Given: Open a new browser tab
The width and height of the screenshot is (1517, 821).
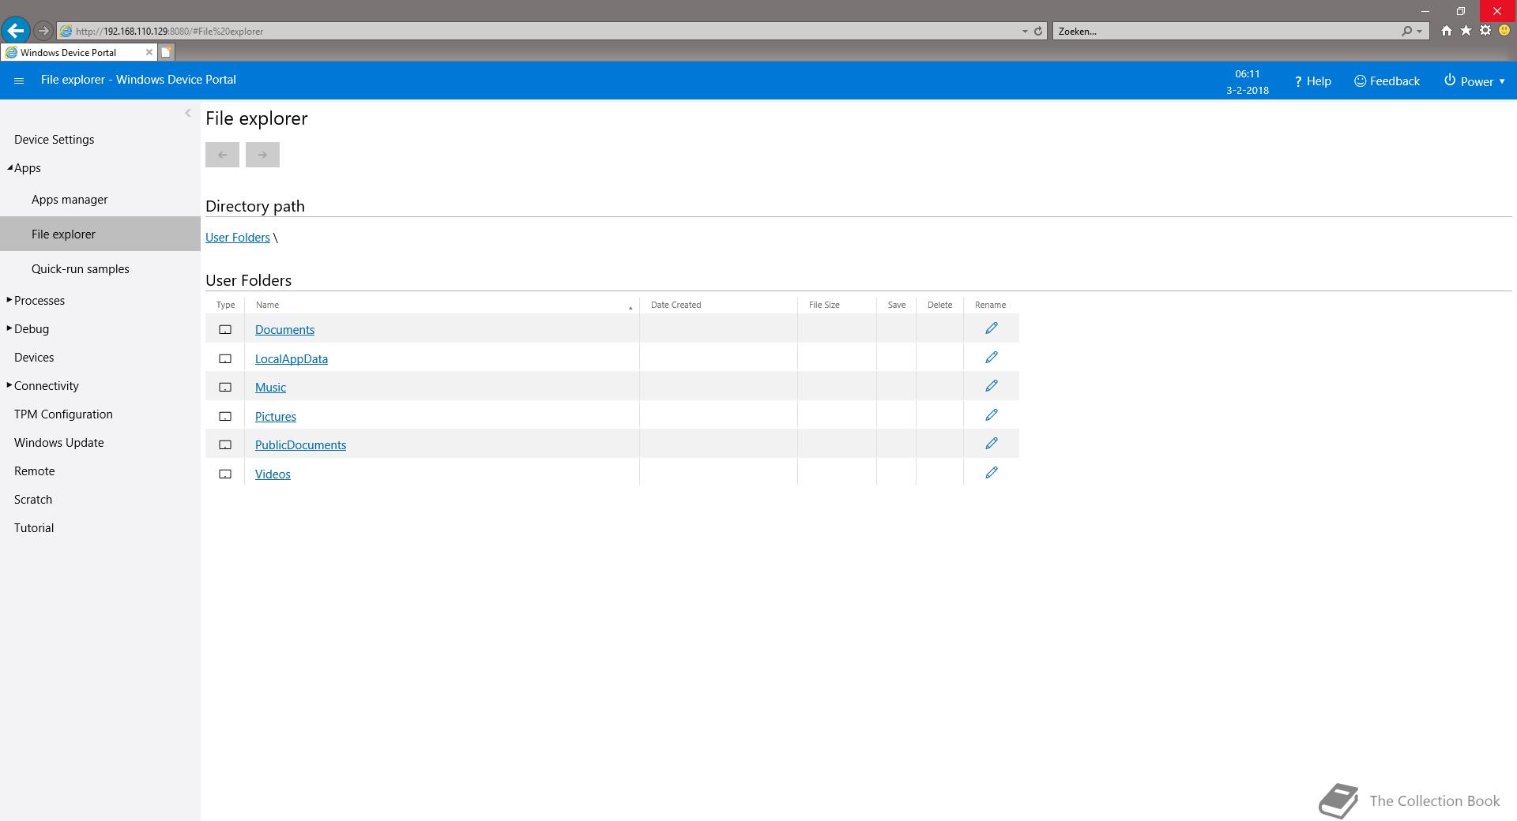Looking at the screenshot, I should coord(166,52).
